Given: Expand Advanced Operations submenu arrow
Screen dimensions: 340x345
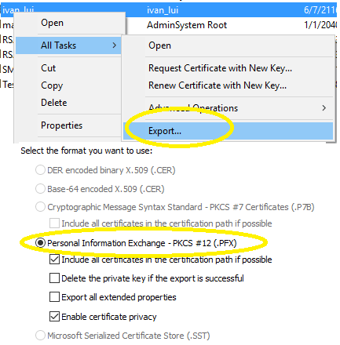Looking at the screenshot, I should point(324,108).
